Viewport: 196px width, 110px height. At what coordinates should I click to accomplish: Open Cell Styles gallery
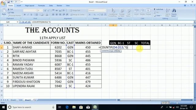129,13
